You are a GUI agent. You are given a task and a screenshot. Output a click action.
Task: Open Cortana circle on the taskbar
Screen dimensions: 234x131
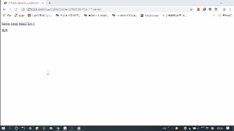(x=16, y=128)
